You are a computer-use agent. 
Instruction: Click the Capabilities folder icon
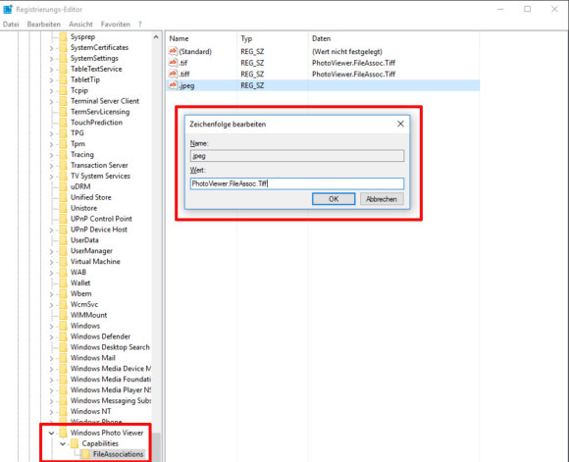click(75, 443)
